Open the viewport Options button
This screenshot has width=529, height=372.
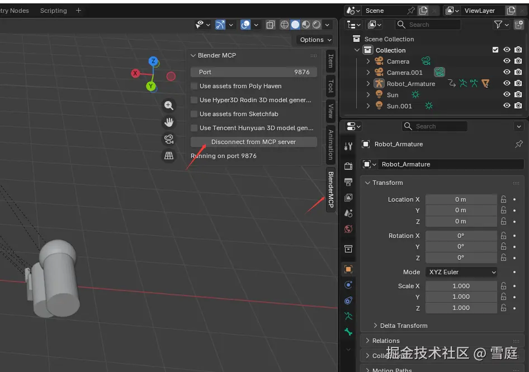[x=315, y=40]
